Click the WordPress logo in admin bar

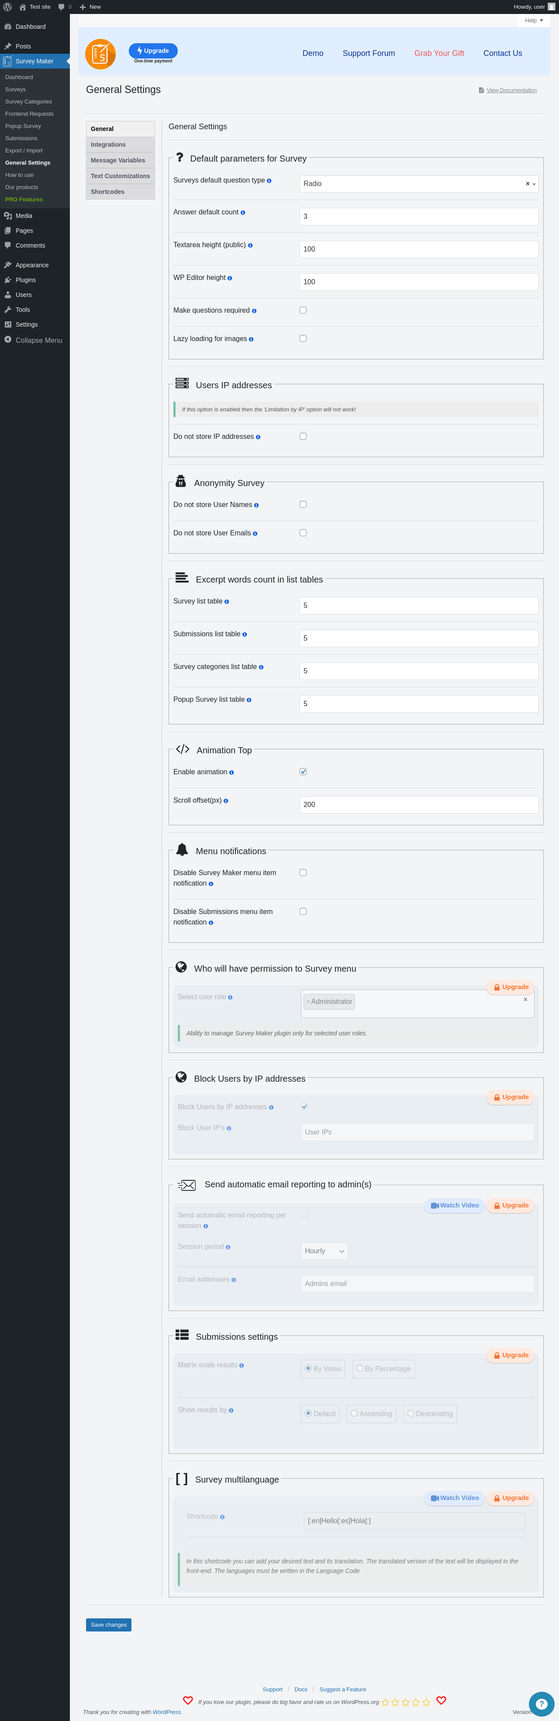(7, 7)
